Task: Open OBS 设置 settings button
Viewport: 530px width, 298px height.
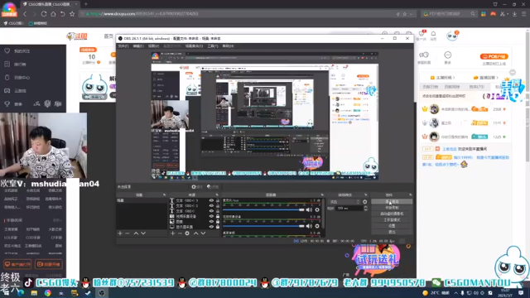Action: pos(392,226)
